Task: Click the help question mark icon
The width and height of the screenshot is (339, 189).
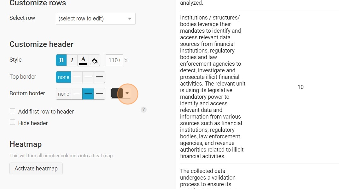Action: (x=143, y=109)
